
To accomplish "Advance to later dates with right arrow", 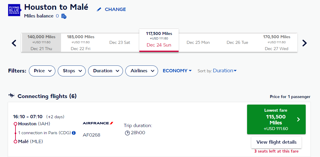I will tap(305, 43).
